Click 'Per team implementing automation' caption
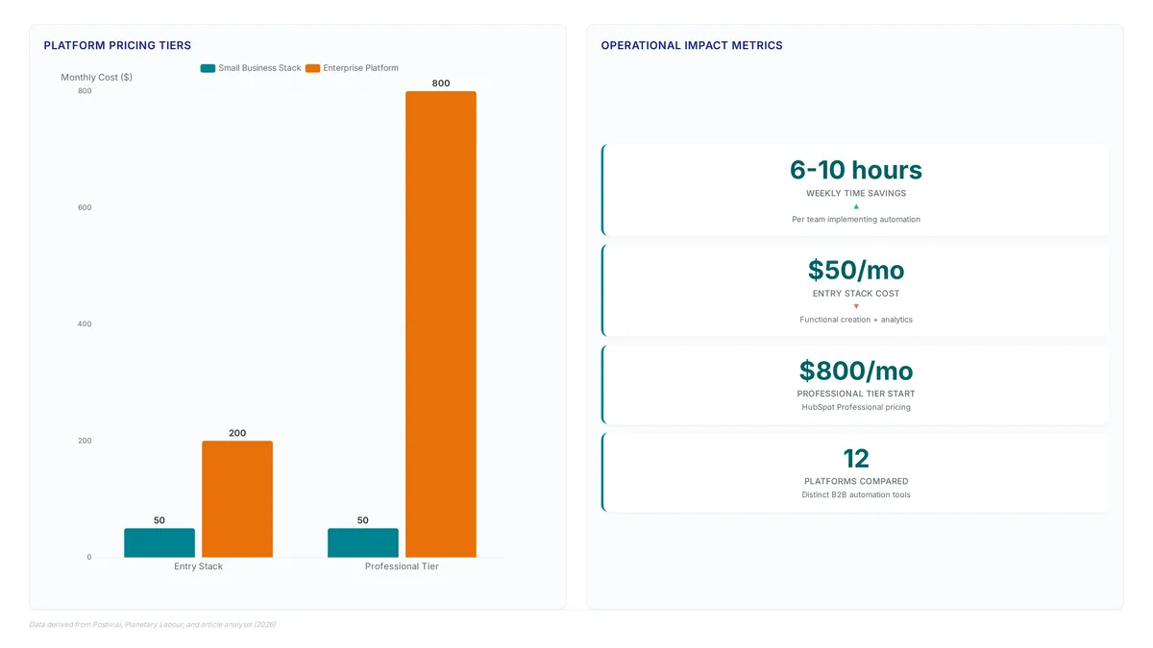 pos(856,219)
